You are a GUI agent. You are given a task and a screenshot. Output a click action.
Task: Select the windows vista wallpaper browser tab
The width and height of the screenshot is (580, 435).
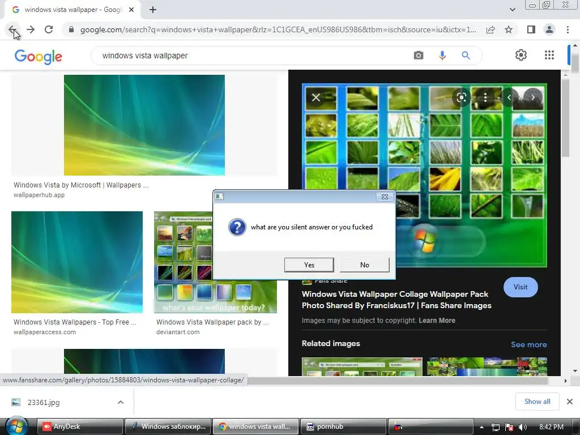coord(72,10)
